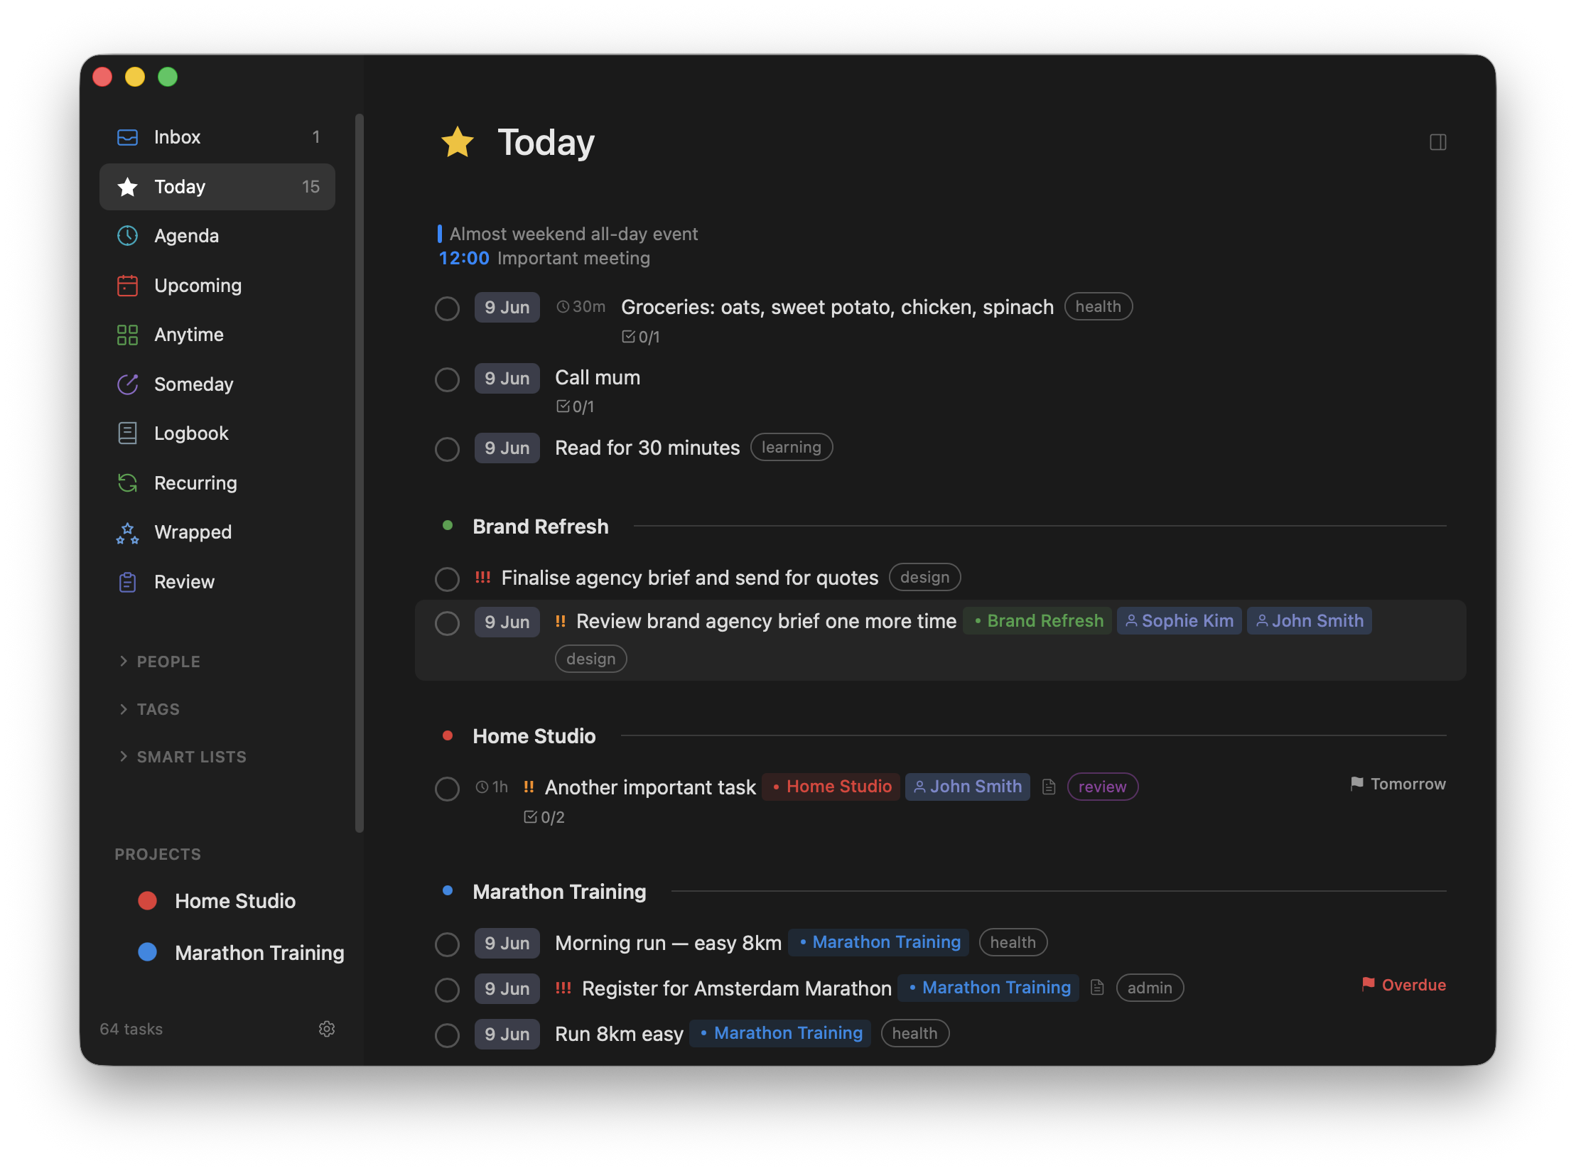This screenshot has width=1576, height=1171.
Task: Click the 0/1 checklist indicator under Call mum
Action: [575, 406]
